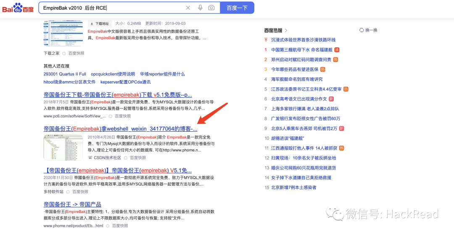454x234 pixels.
Task: Open pinned topic 沉浸式体验世界首条沙漠铁路环线
Action: (303, 40)
